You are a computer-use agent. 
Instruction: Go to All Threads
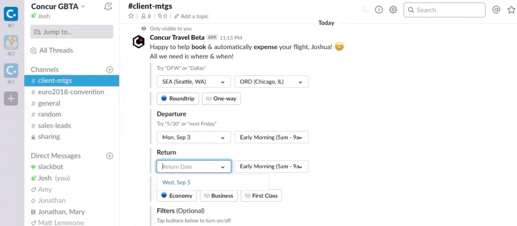click(56, 51)
